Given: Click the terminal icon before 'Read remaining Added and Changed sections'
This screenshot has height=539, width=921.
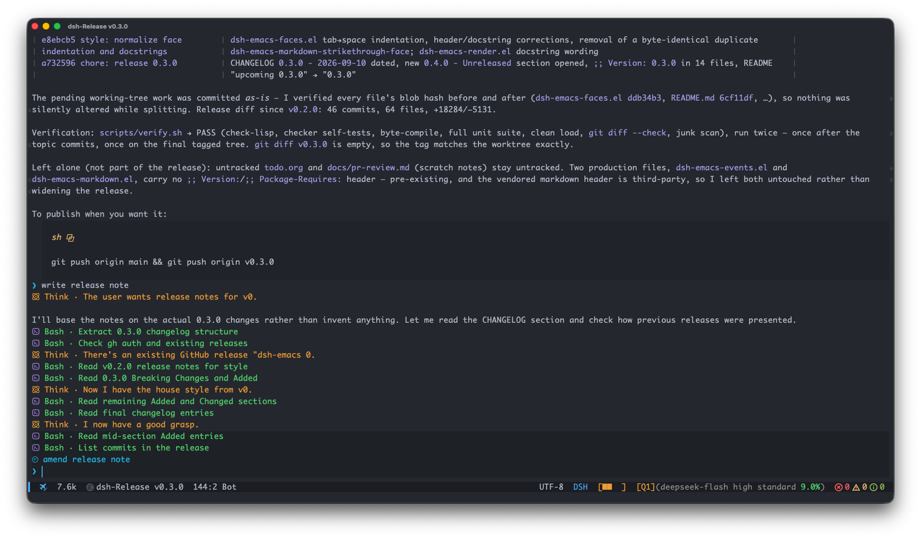Looking at the screenshot, I should pyautogui.click(x=36, y=401).
